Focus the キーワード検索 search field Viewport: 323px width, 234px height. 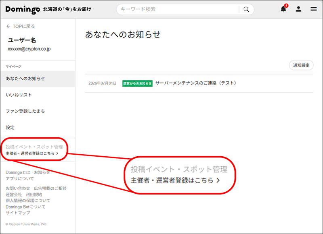click(178, 9)
